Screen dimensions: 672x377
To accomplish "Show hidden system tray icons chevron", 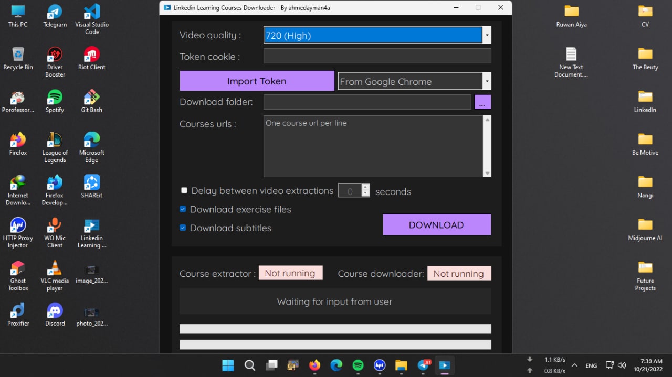I will pos(574,365).
